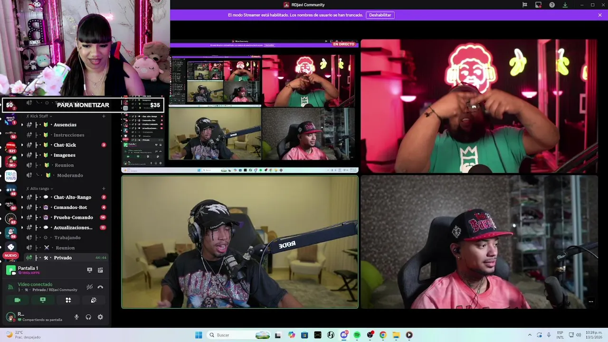Image resolution: width=608 pixels, height=342 pixels.
Task: Open the Discord checkpoint flag icon
Action: pos(525,5)
